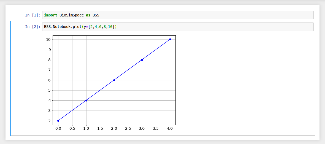
Task: Click the y-axis tick label 3
Action: [48, 111]
